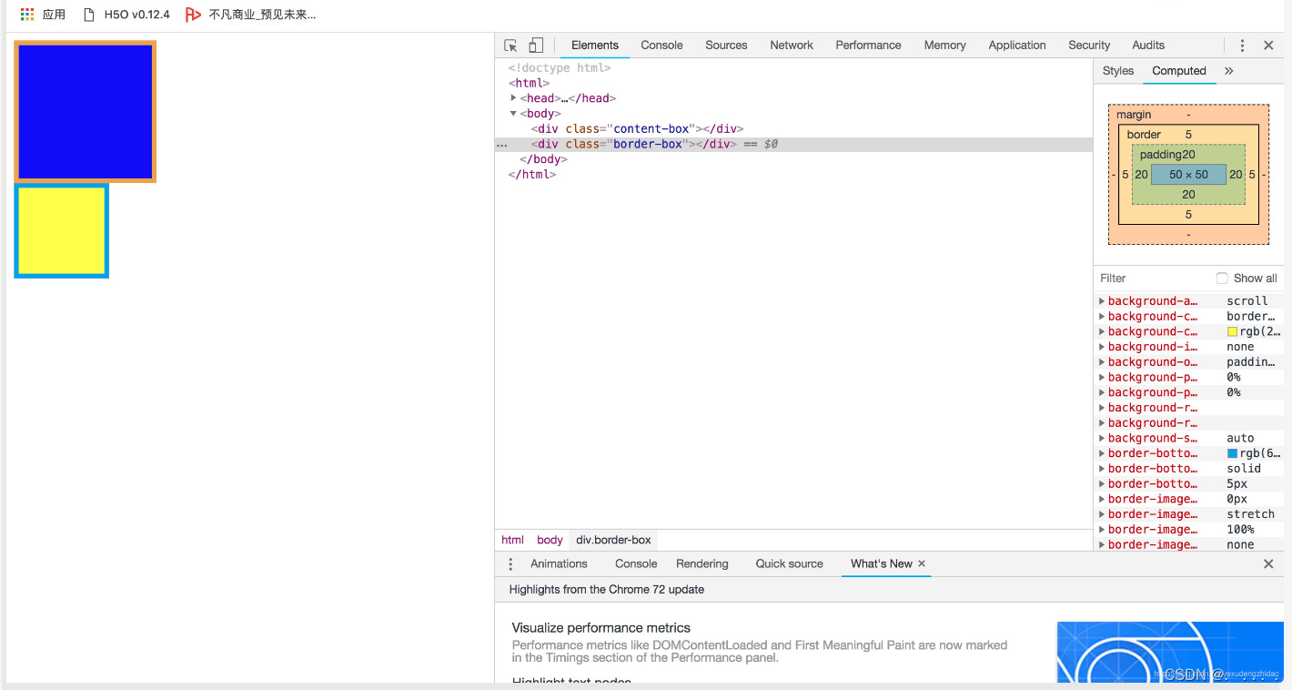Click the margin label in box model
Screen dimensions: 1292x690
tap(1134, 115)
